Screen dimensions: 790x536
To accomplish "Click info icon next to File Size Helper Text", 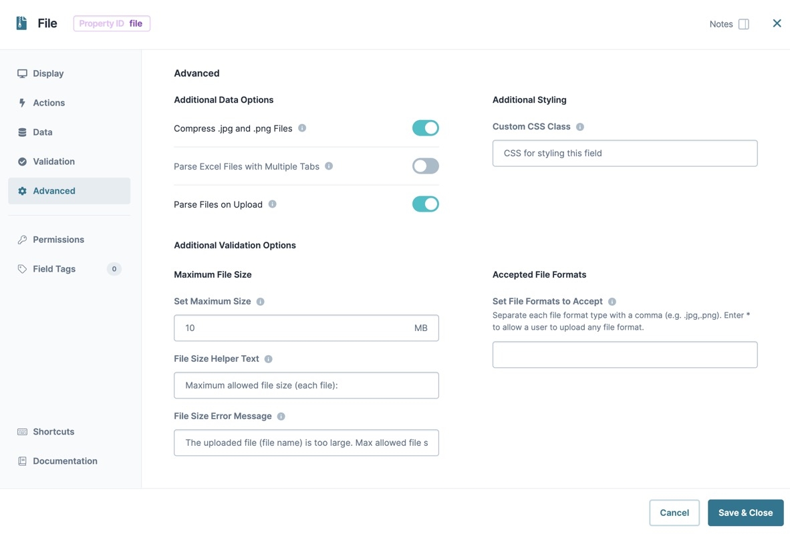I will (269, 359).
